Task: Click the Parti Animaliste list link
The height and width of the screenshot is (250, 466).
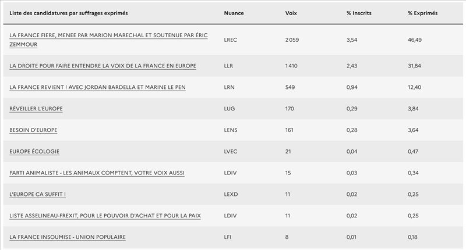Action: 97,173
